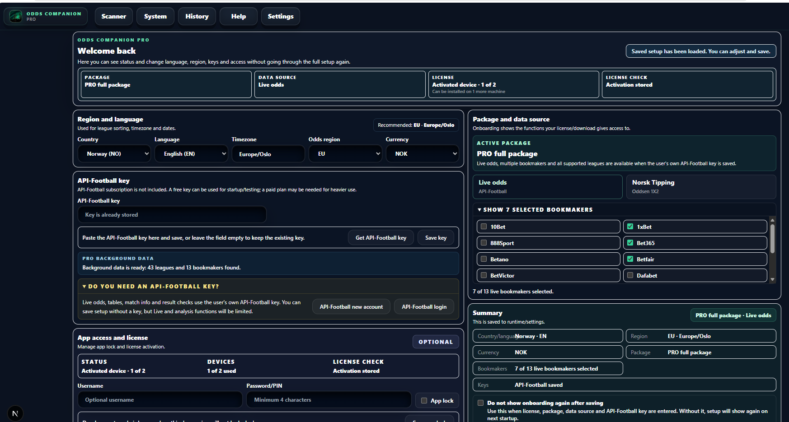
Task: Open the Language dropdown showing English (EN)
Action: (191, 154)
